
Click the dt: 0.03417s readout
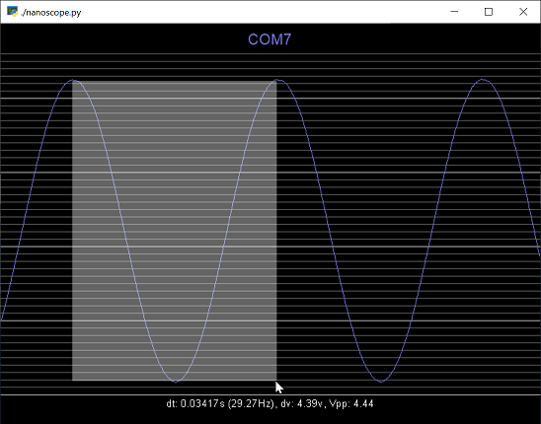point(195,403)
